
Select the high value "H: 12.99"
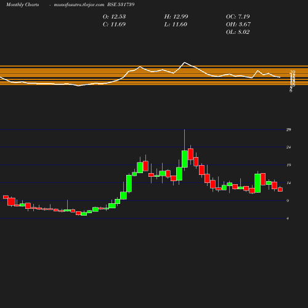[176, 17]
